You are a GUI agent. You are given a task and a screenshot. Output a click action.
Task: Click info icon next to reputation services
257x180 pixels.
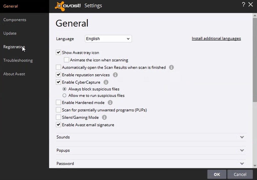click(115, 75)
